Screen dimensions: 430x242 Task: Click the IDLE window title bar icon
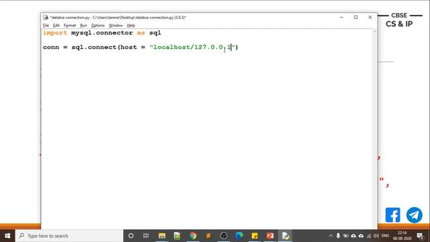tap(46, 17)
